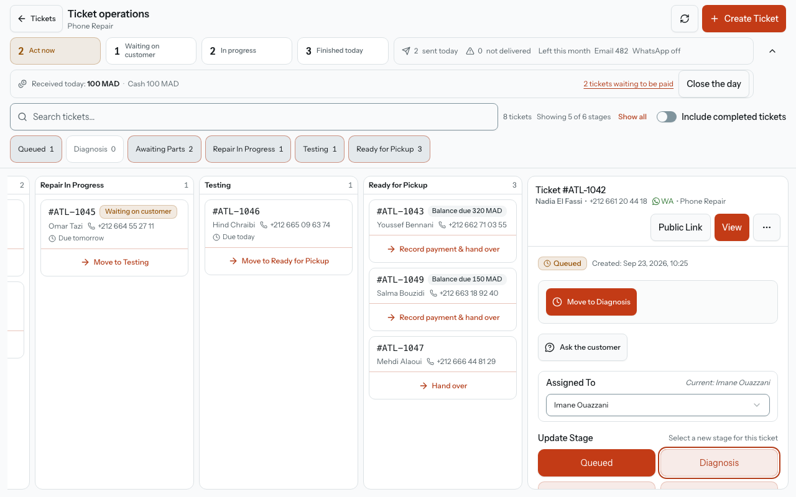Click the phone icon next to Youssef Bennani
The height and width of the screenshot is (497, 796).
coord(442,225)
